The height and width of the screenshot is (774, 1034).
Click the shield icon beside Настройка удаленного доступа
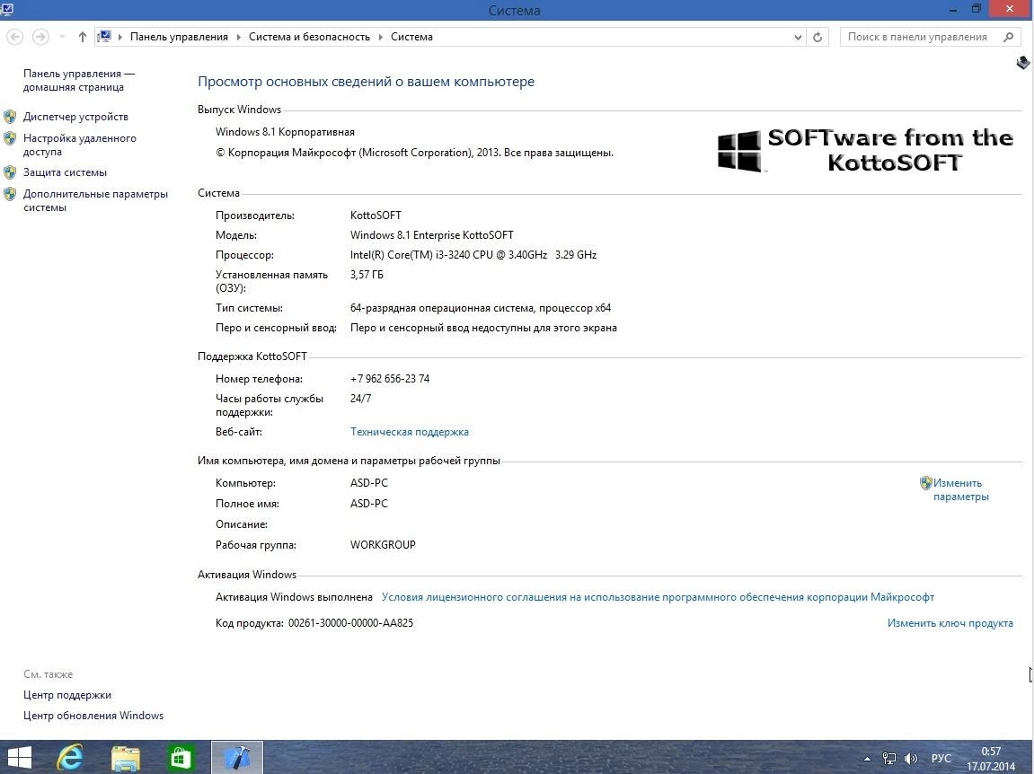click(10, 138)
